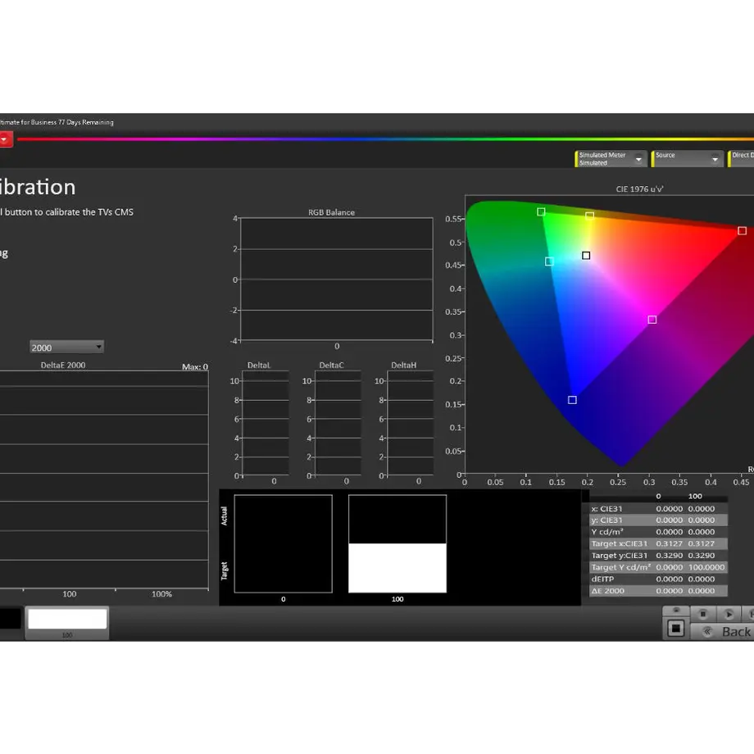Click the play read-series icon

729,614
